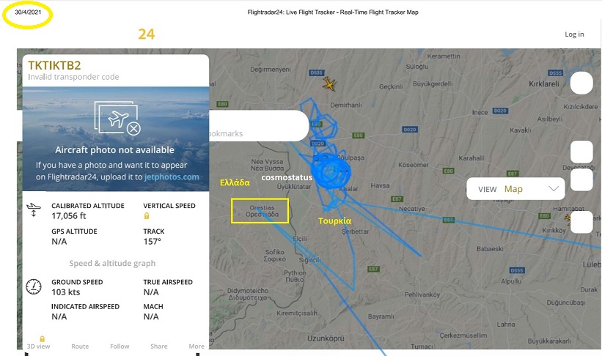Screen dimensions: 602x356
Task: Click the top round map button near Kırklareli
Action: pos(581,83)
